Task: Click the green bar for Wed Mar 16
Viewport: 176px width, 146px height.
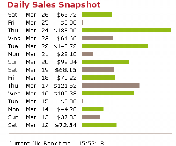Action: pyautogui.click(x=108, y=93)
